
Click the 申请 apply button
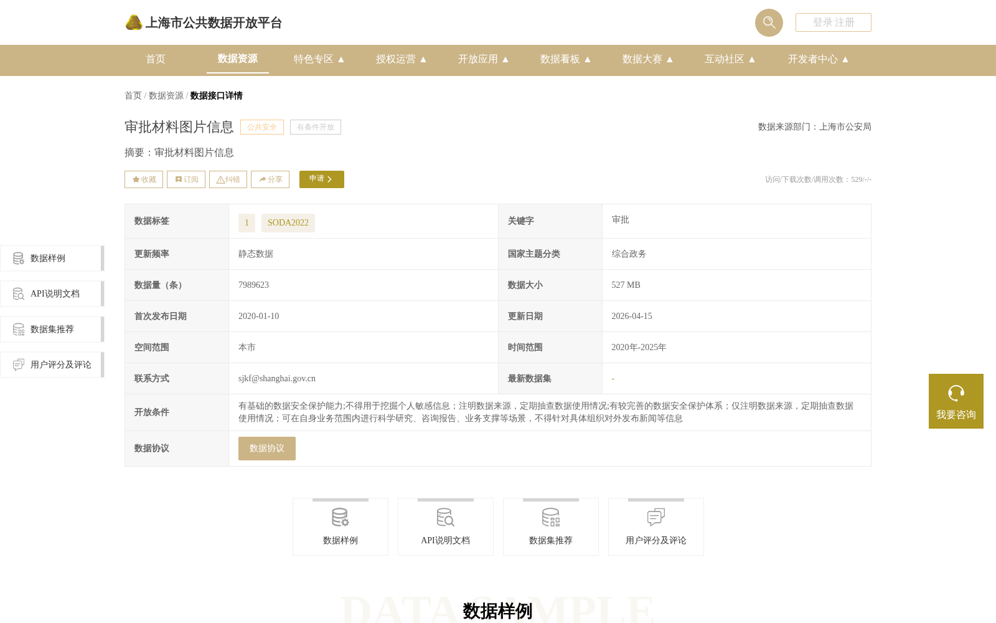pyautogui.click(x=322, y=179)
